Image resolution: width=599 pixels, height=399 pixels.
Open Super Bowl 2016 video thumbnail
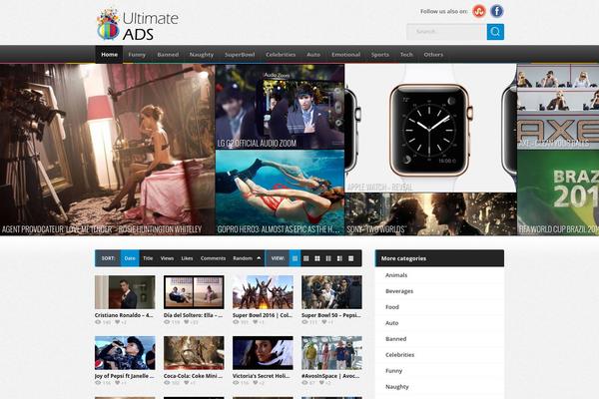(x=263, y=292)
